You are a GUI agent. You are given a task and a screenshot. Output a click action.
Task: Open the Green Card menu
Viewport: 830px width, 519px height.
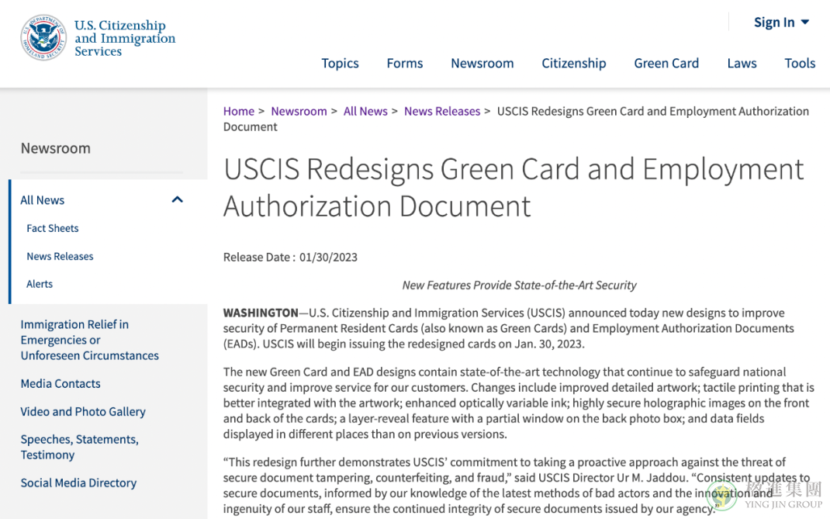point(666,63)
